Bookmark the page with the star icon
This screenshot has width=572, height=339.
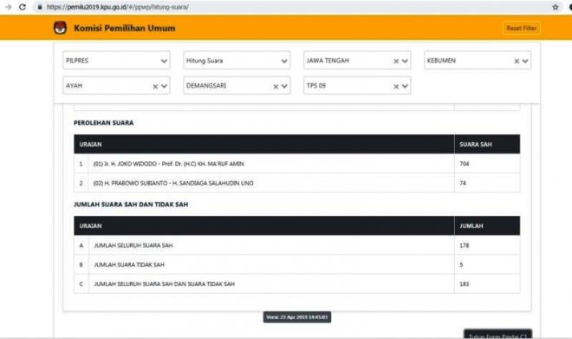coord(556,7)
